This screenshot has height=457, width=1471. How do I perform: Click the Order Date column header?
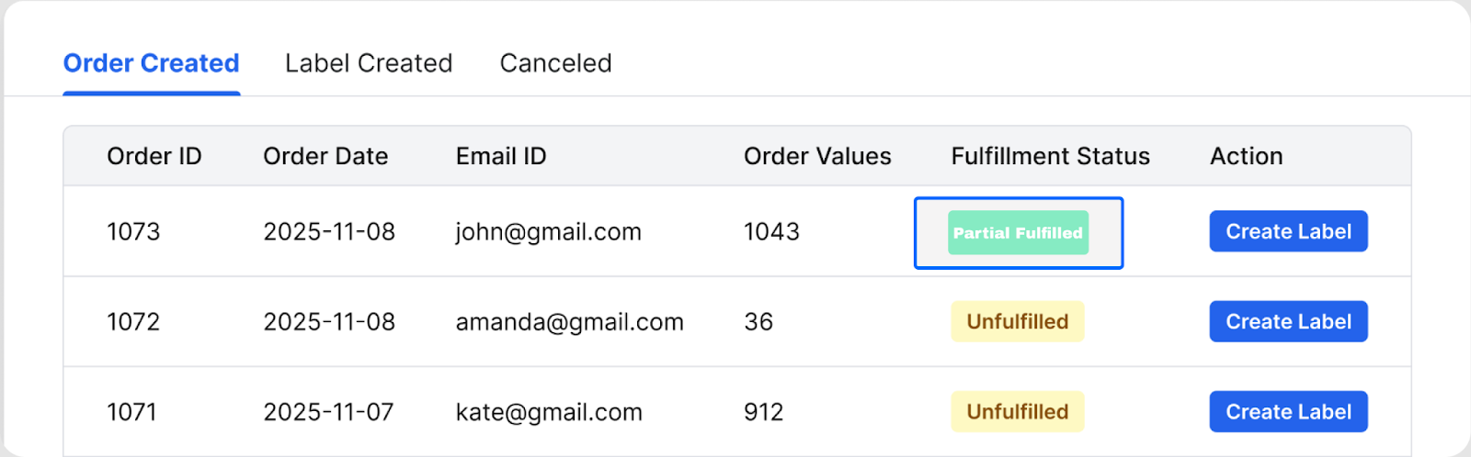pyautogui.click(x=325, y=156)
